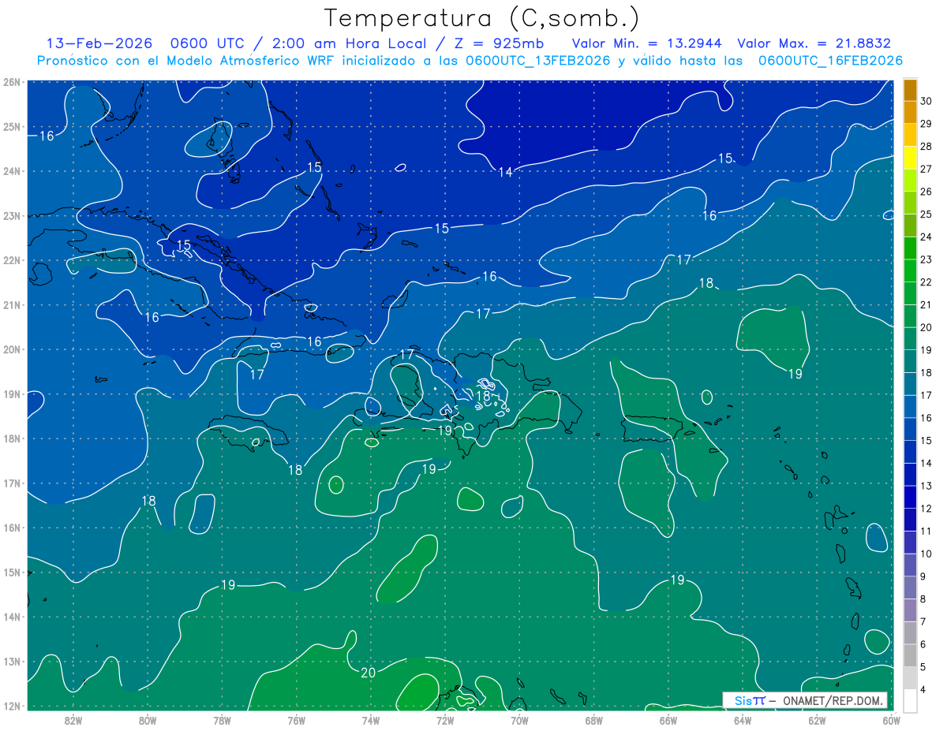Click the "16N" latitude axis label
The image size is (947, 731).
(12, 528)
